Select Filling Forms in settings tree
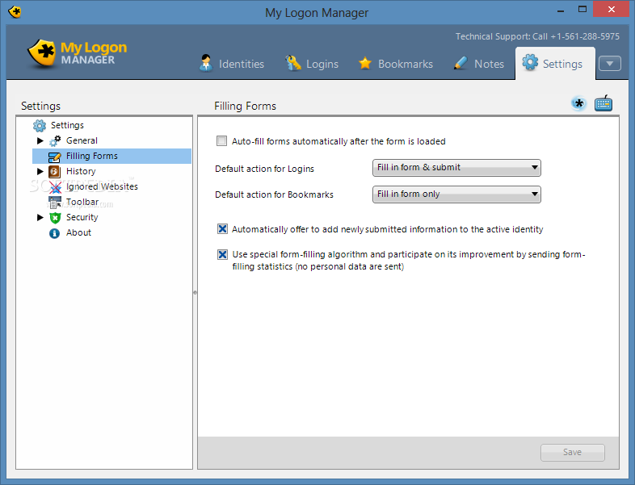Image resolution: width=635 pixels, height=485 pixels. pos(92,156)
